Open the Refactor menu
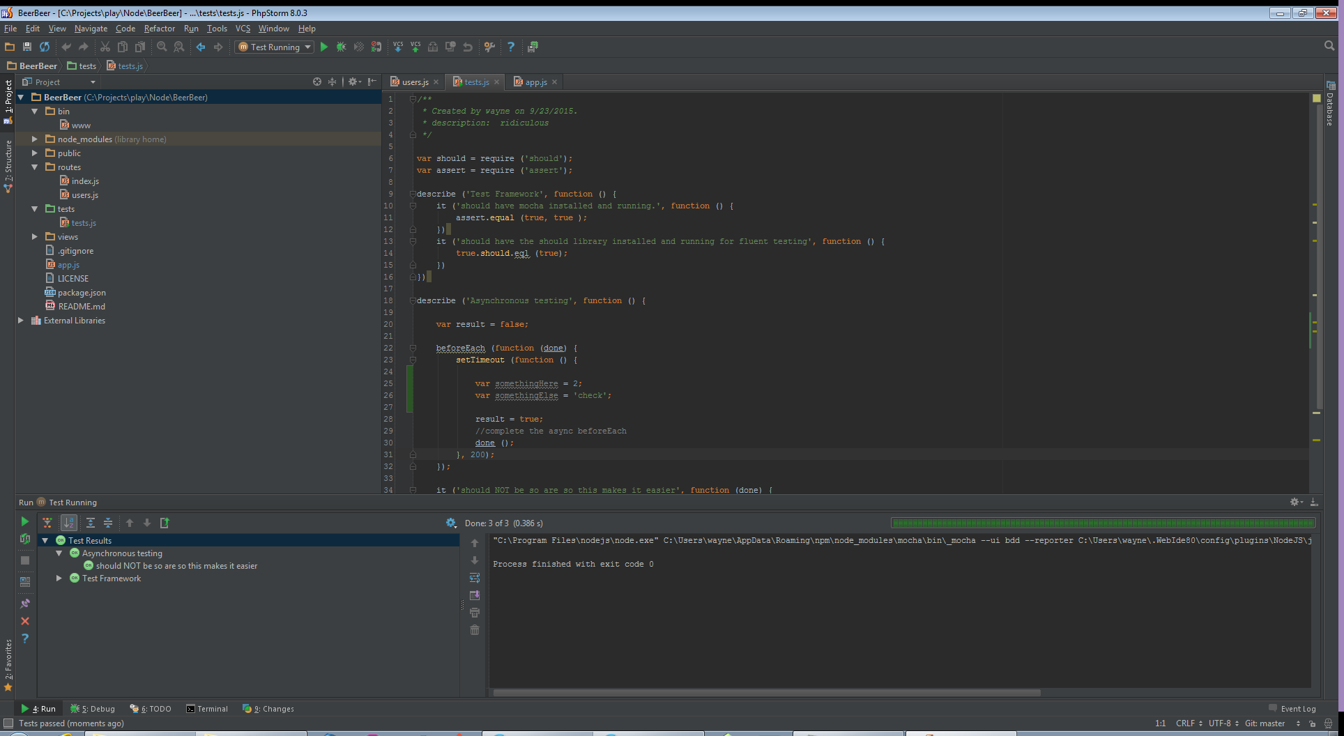This screenshot has width=1344, height=736. 160,29
